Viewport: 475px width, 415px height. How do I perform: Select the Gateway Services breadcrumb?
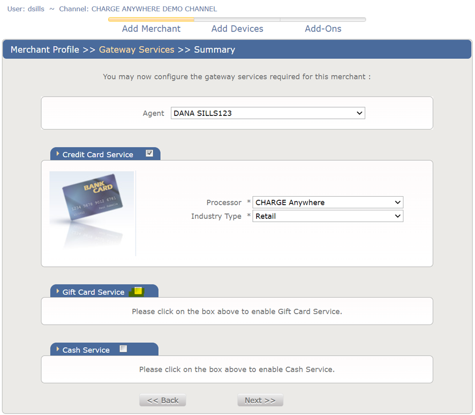136,50
